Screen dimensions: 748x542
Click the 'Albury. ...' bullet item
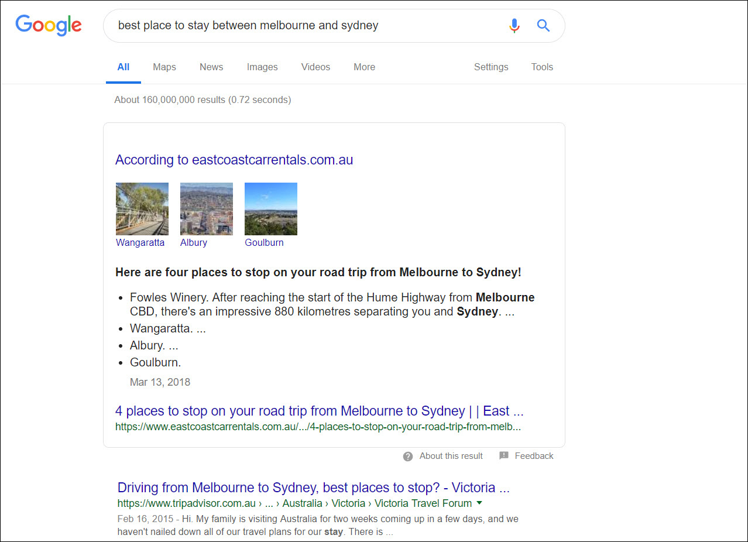[x=154, y=345]
